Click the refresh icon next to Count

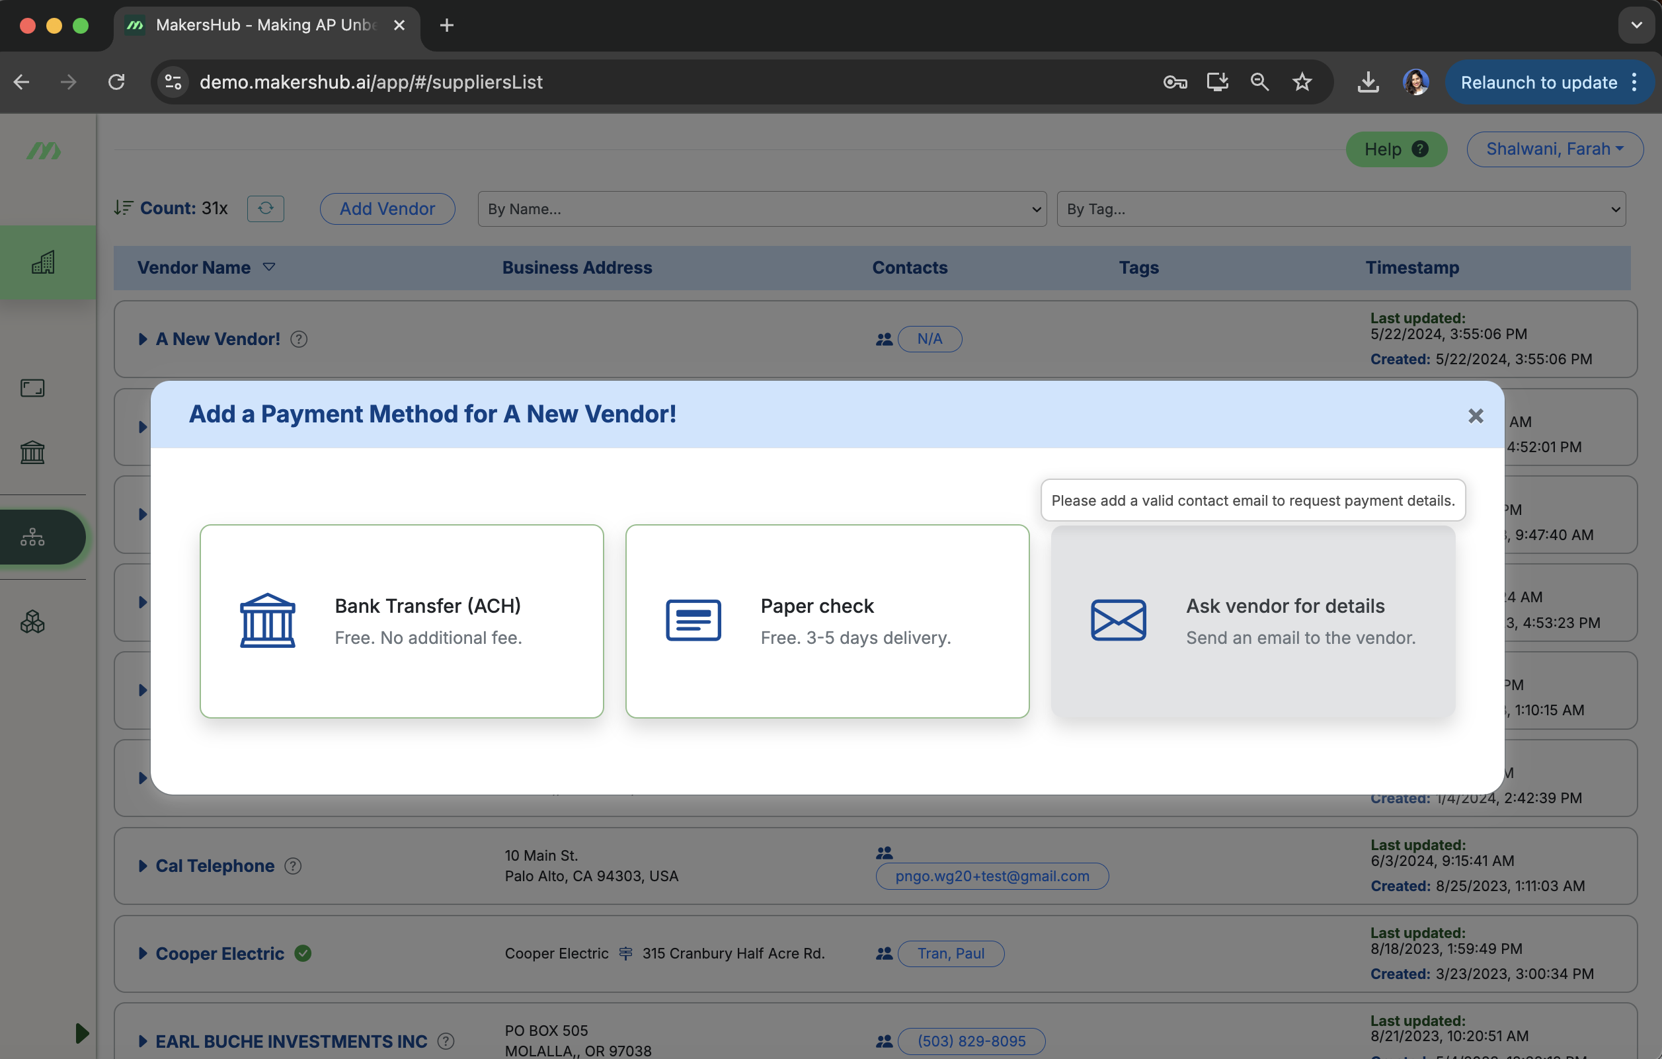click(x=265, y=208)
